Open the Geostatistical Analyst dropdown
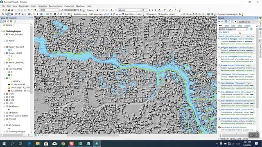 (x=228, y=14)
